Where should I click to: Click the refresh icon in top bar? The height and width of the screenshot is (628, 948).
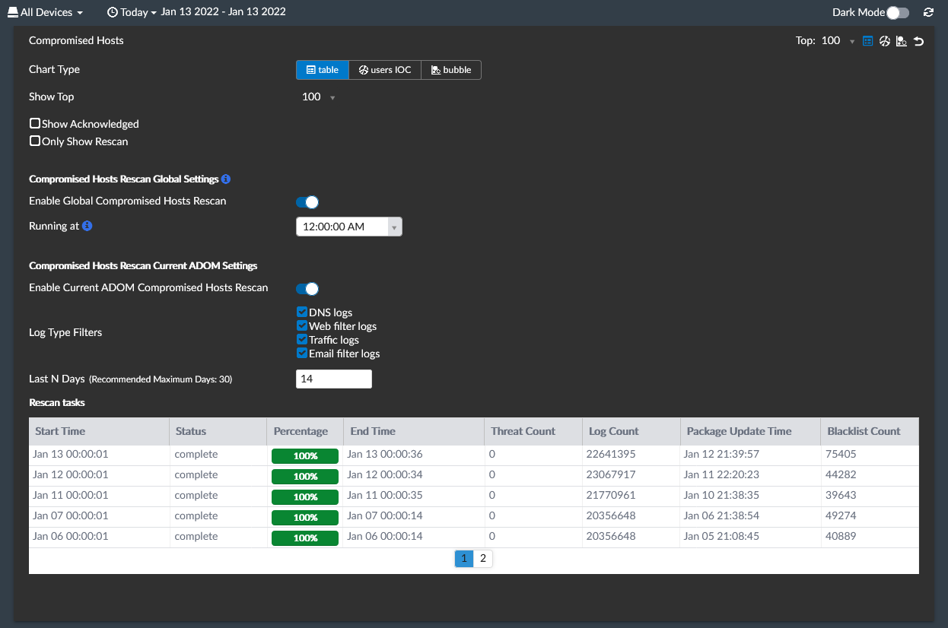928,13
